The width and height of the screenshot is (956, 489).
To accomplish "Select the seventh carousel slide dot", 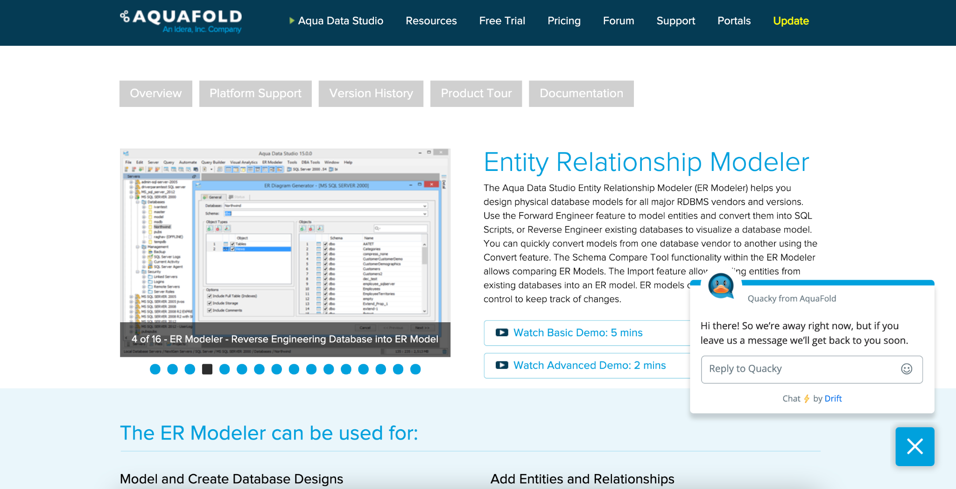I will click(259, 369).
